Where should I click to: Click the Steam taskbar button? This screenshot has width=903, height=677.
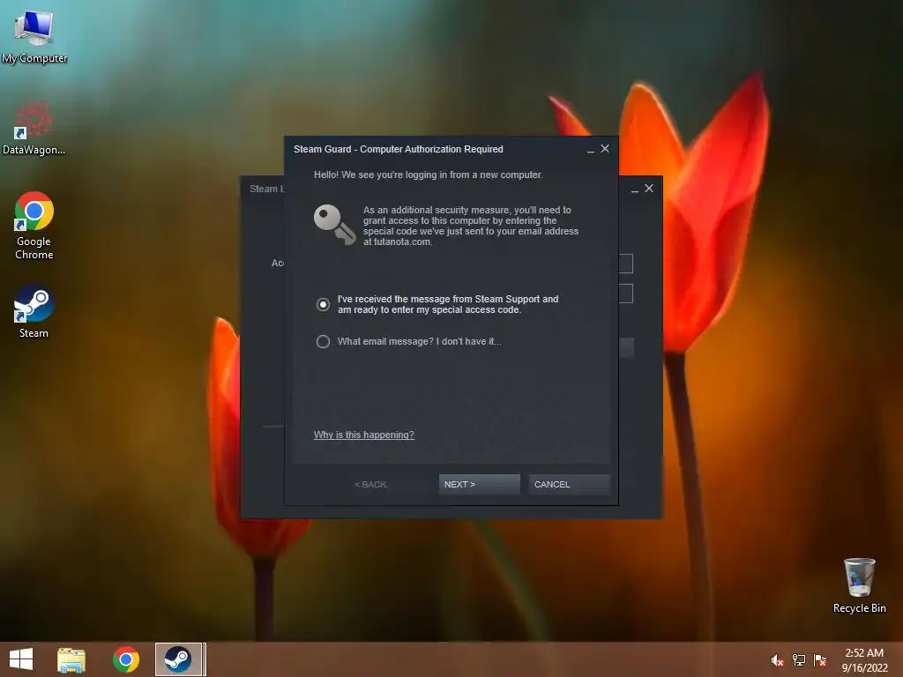[x=178, y=659]
